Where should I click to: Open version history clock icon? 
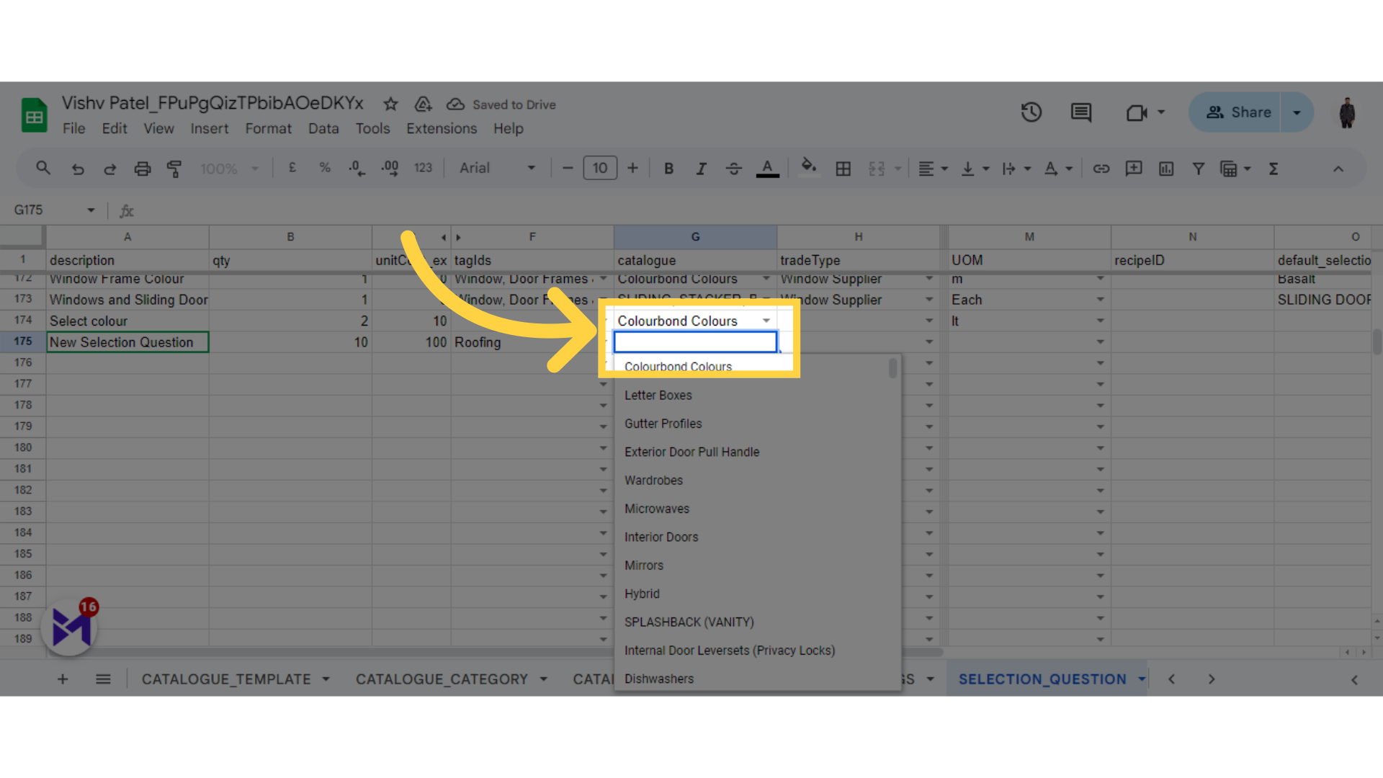pyautogui.click(x=1031, y=112)
